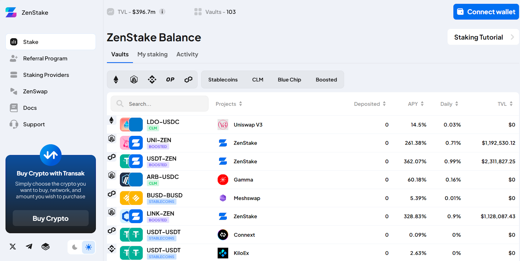Image resolution: width=520 pixels, height=261 pixels.
Task: Sort vaults by Daily column
Action: 449,104
